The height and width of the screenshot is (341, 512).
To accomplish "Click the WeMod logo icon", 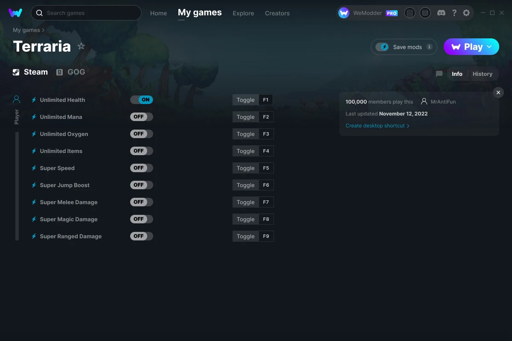I will click(x=15, y=13).
